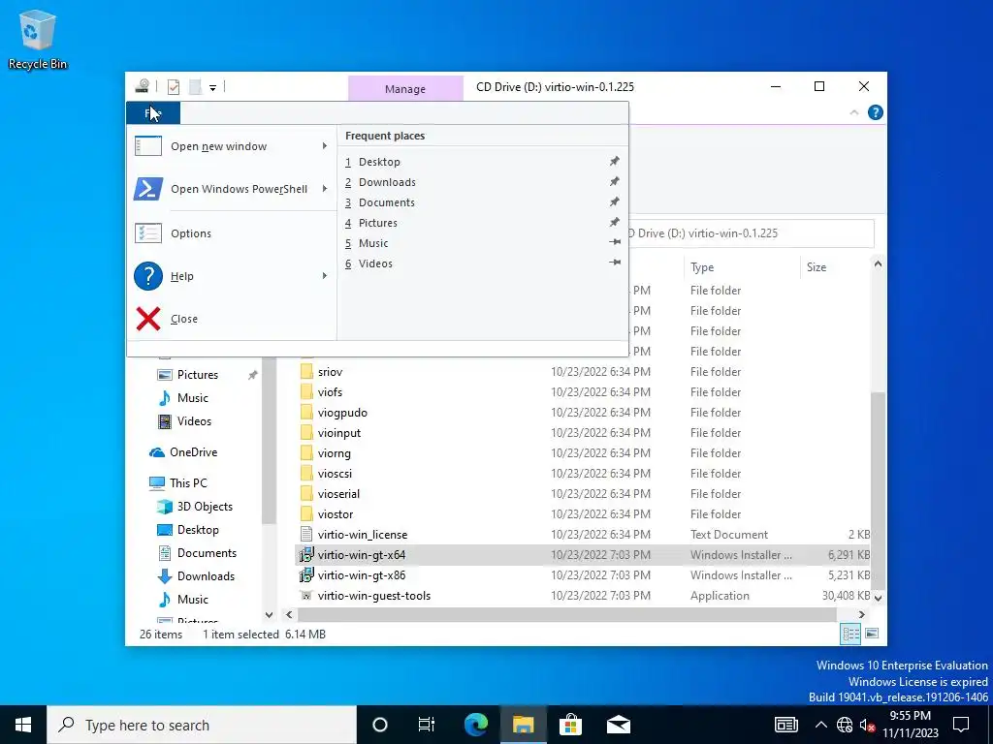Select the vioserial folder icon
This screenshot has width=993, height=744.
click(306, 493)
